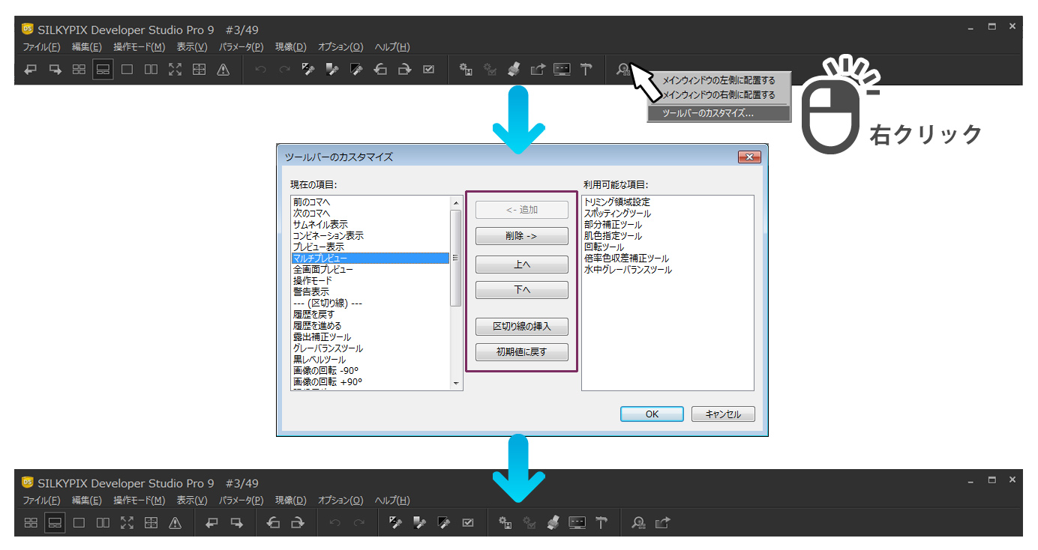Open 操作モード(M) menu in upper window

point(139,47)
